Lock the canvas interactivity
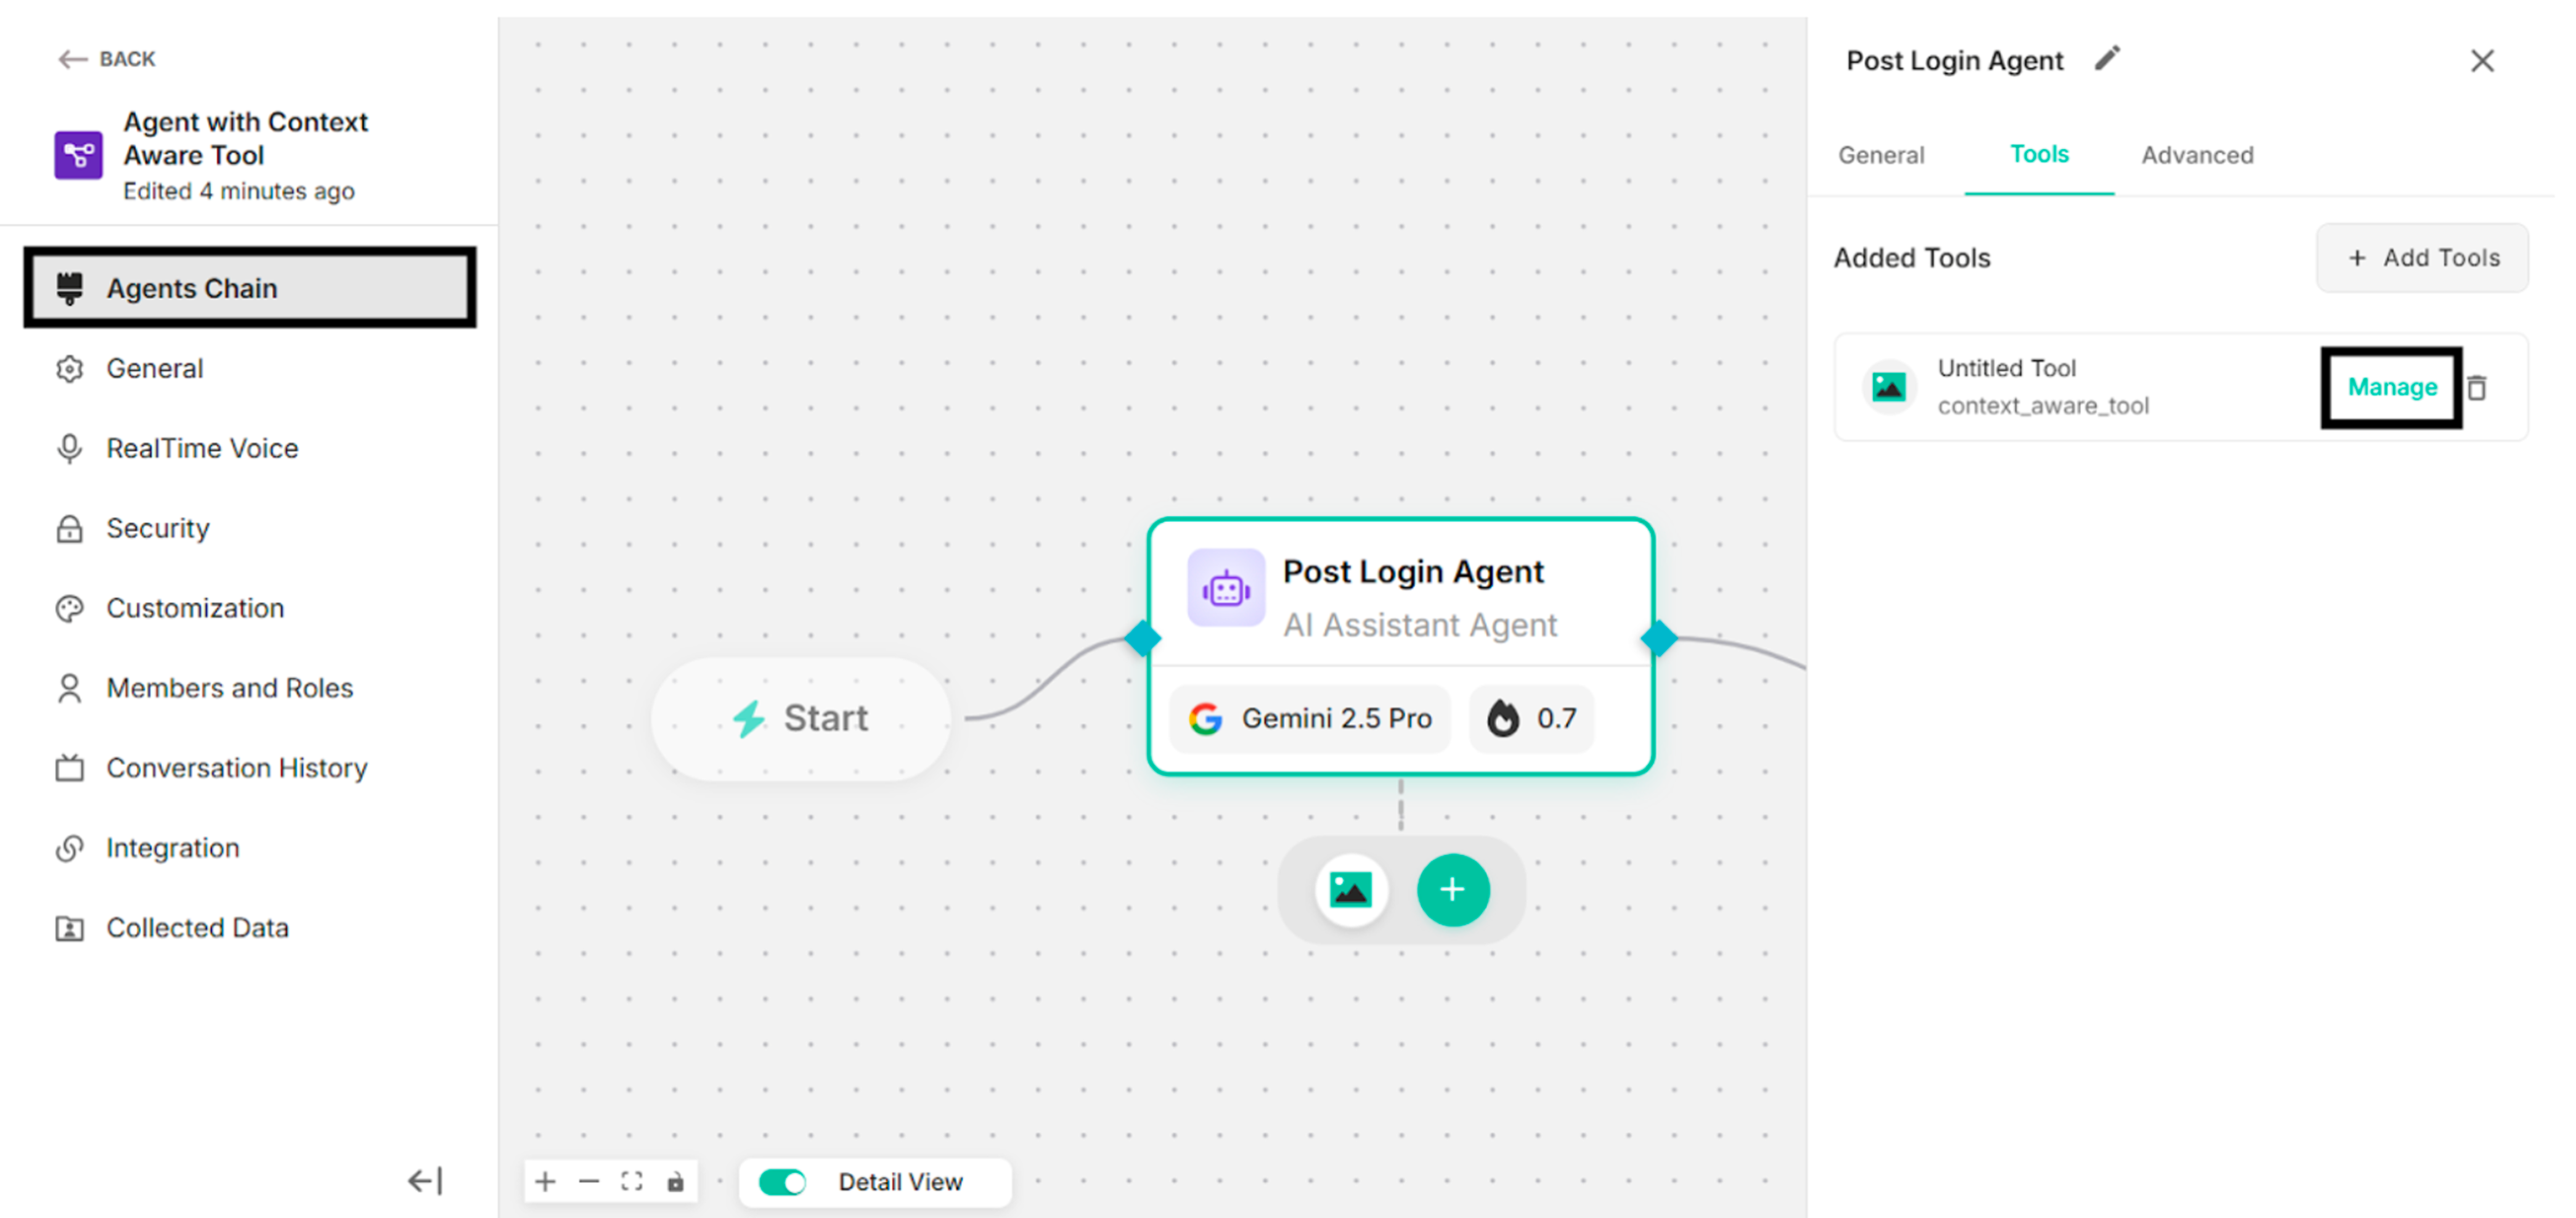 pos(675,1182)
